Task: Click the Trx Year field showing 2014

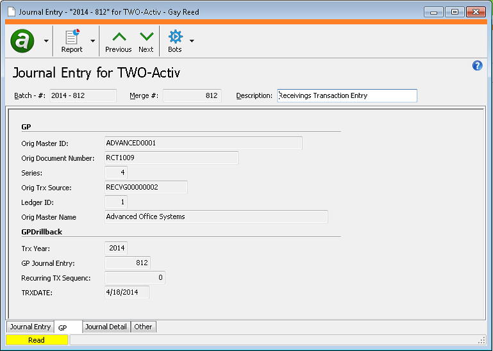Action: point(116,249)
